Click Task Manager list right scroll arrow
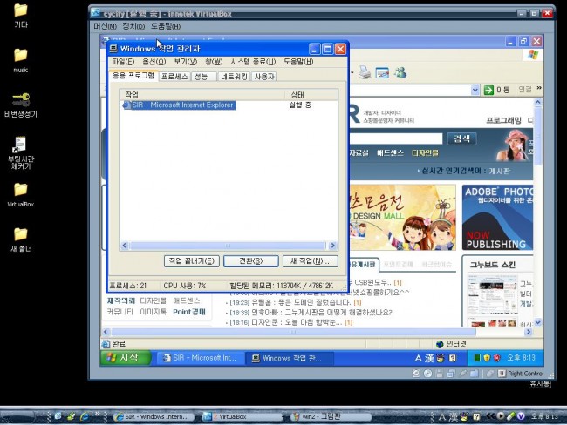The width and height of the screenshot is (567, 425). point(332,246)
